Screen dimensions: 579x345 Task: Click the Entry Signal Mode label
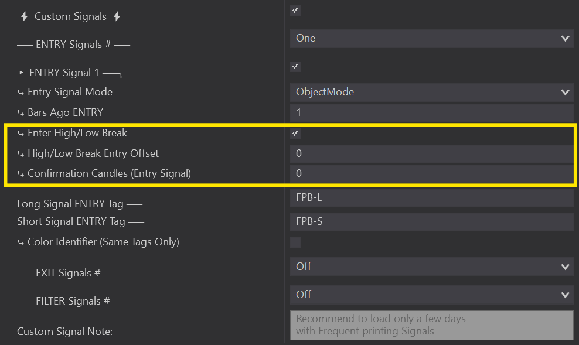pyautogui.click(x=70, y=93)
